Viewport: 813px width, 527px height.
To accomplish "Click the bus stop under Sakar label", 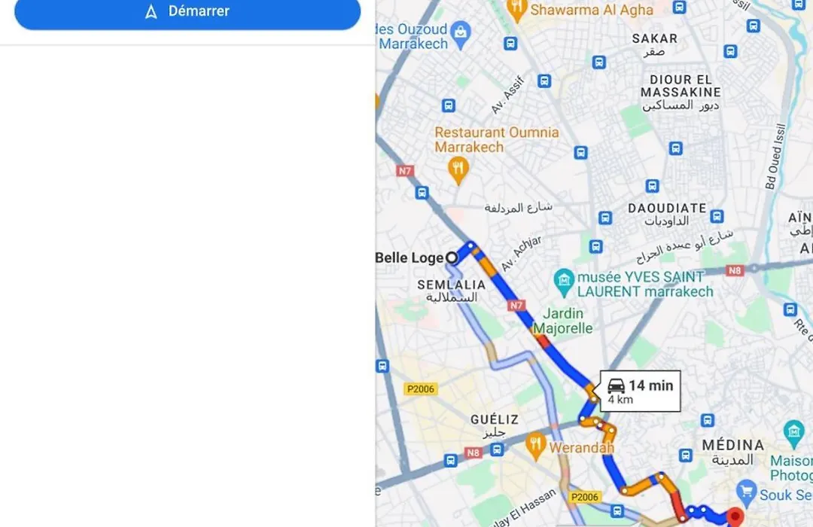I will pos(599,62).
